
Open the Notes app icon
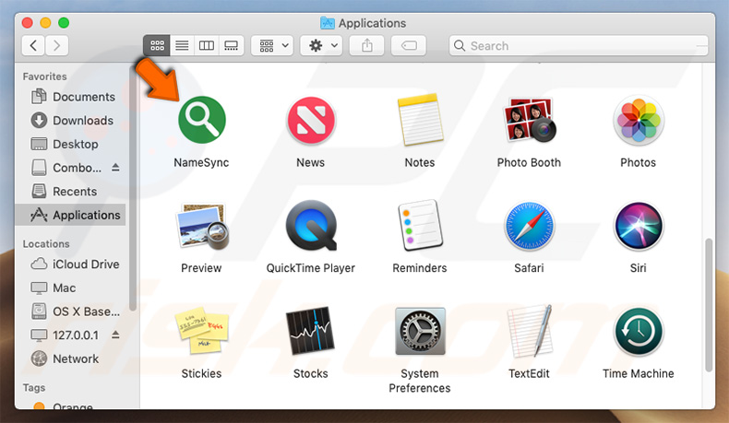[420, 120]
